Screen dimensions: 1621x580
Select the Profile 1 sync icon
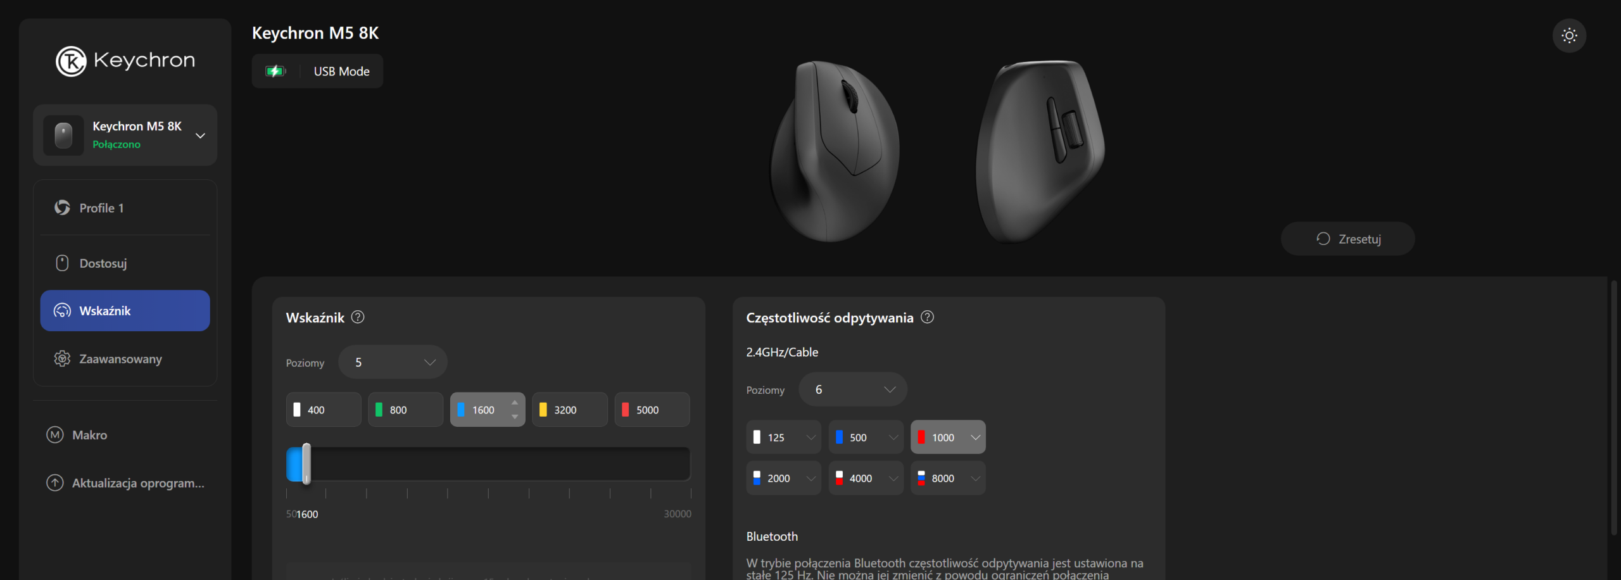tap(62, 208)
